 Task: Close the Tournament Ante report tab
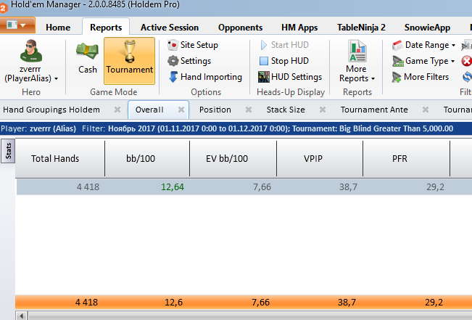point(426,110)
